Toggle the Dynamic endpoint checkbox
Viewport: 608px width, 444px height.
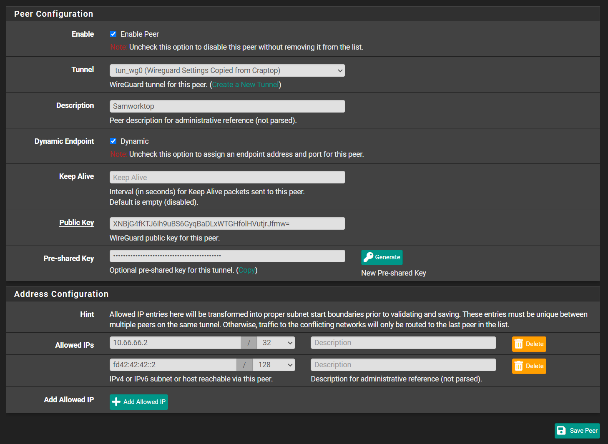coord(113,141)
